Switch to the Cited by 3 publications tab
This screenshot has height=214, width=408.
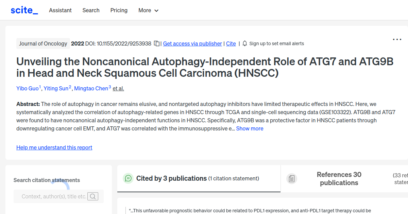(x=171, y=178)
